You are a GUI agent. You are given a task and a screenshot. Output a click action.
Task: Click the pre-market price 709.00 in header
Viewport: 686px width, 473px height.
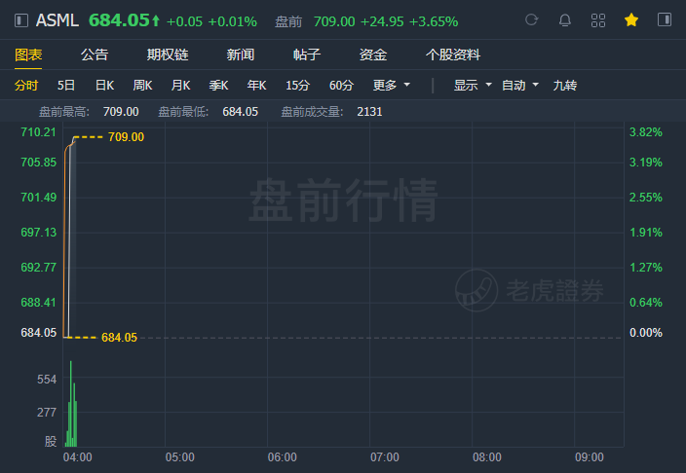click(334, 21)
